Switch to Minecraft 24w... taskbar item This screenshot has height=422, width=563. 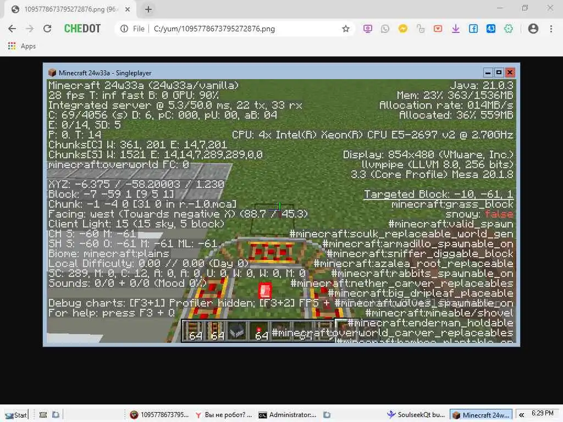click(481, 415)
